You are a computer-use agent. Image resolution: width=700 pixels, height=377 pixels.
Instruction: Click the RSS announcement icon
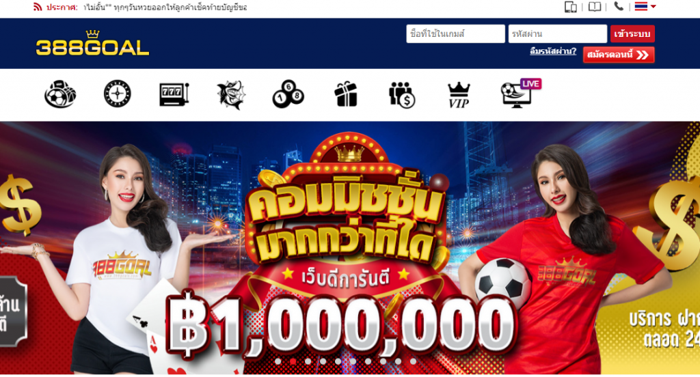pyautogui.click(x=38, y=7)
